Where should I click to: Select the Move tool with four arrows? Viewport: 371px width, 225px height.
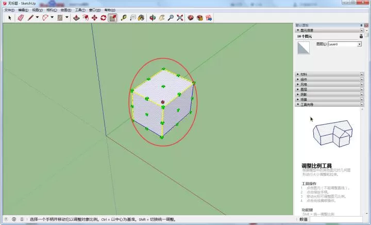point(94,18)
